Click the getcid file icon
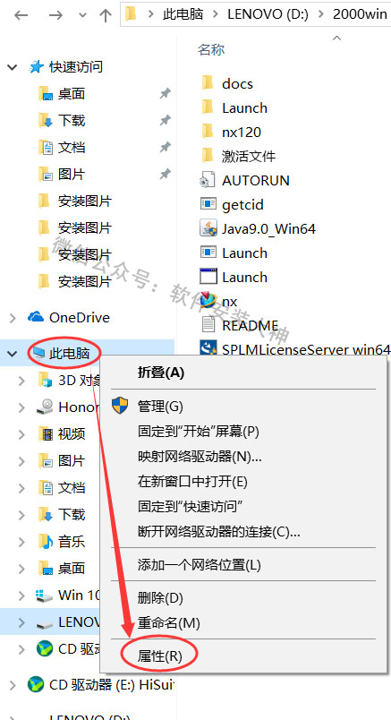The height and width of the screenshot is (720, 391). coord(208,204)
